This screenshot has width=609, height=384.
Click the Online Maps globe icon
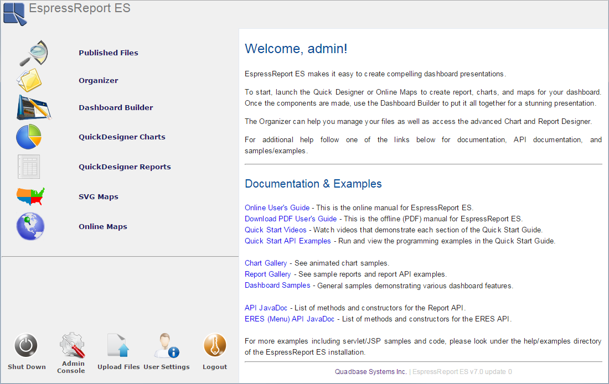30,226
